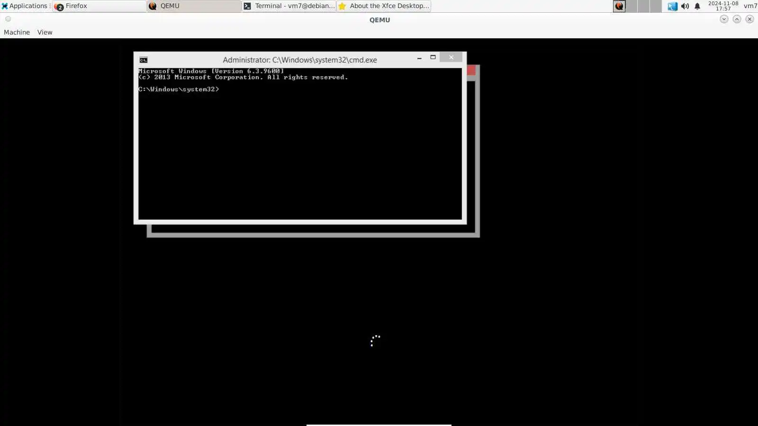Screen dimensions: 758x426
Task: Open the notification bell tray icon
Action: point(697,6)
